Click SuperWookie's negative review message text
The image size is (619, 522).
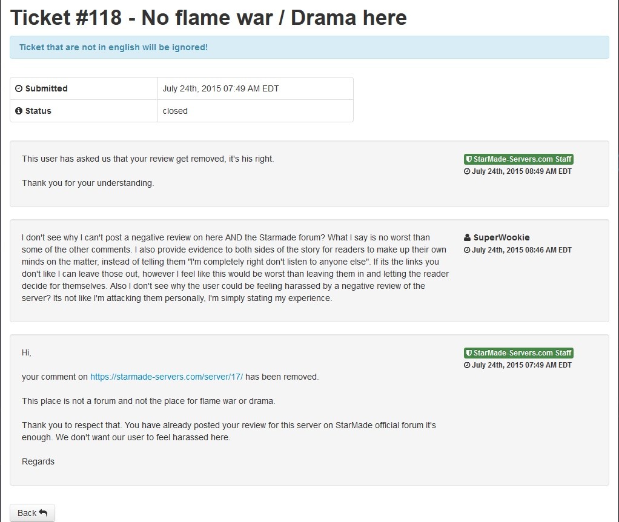pyautogui.click(x=235, y=268)
